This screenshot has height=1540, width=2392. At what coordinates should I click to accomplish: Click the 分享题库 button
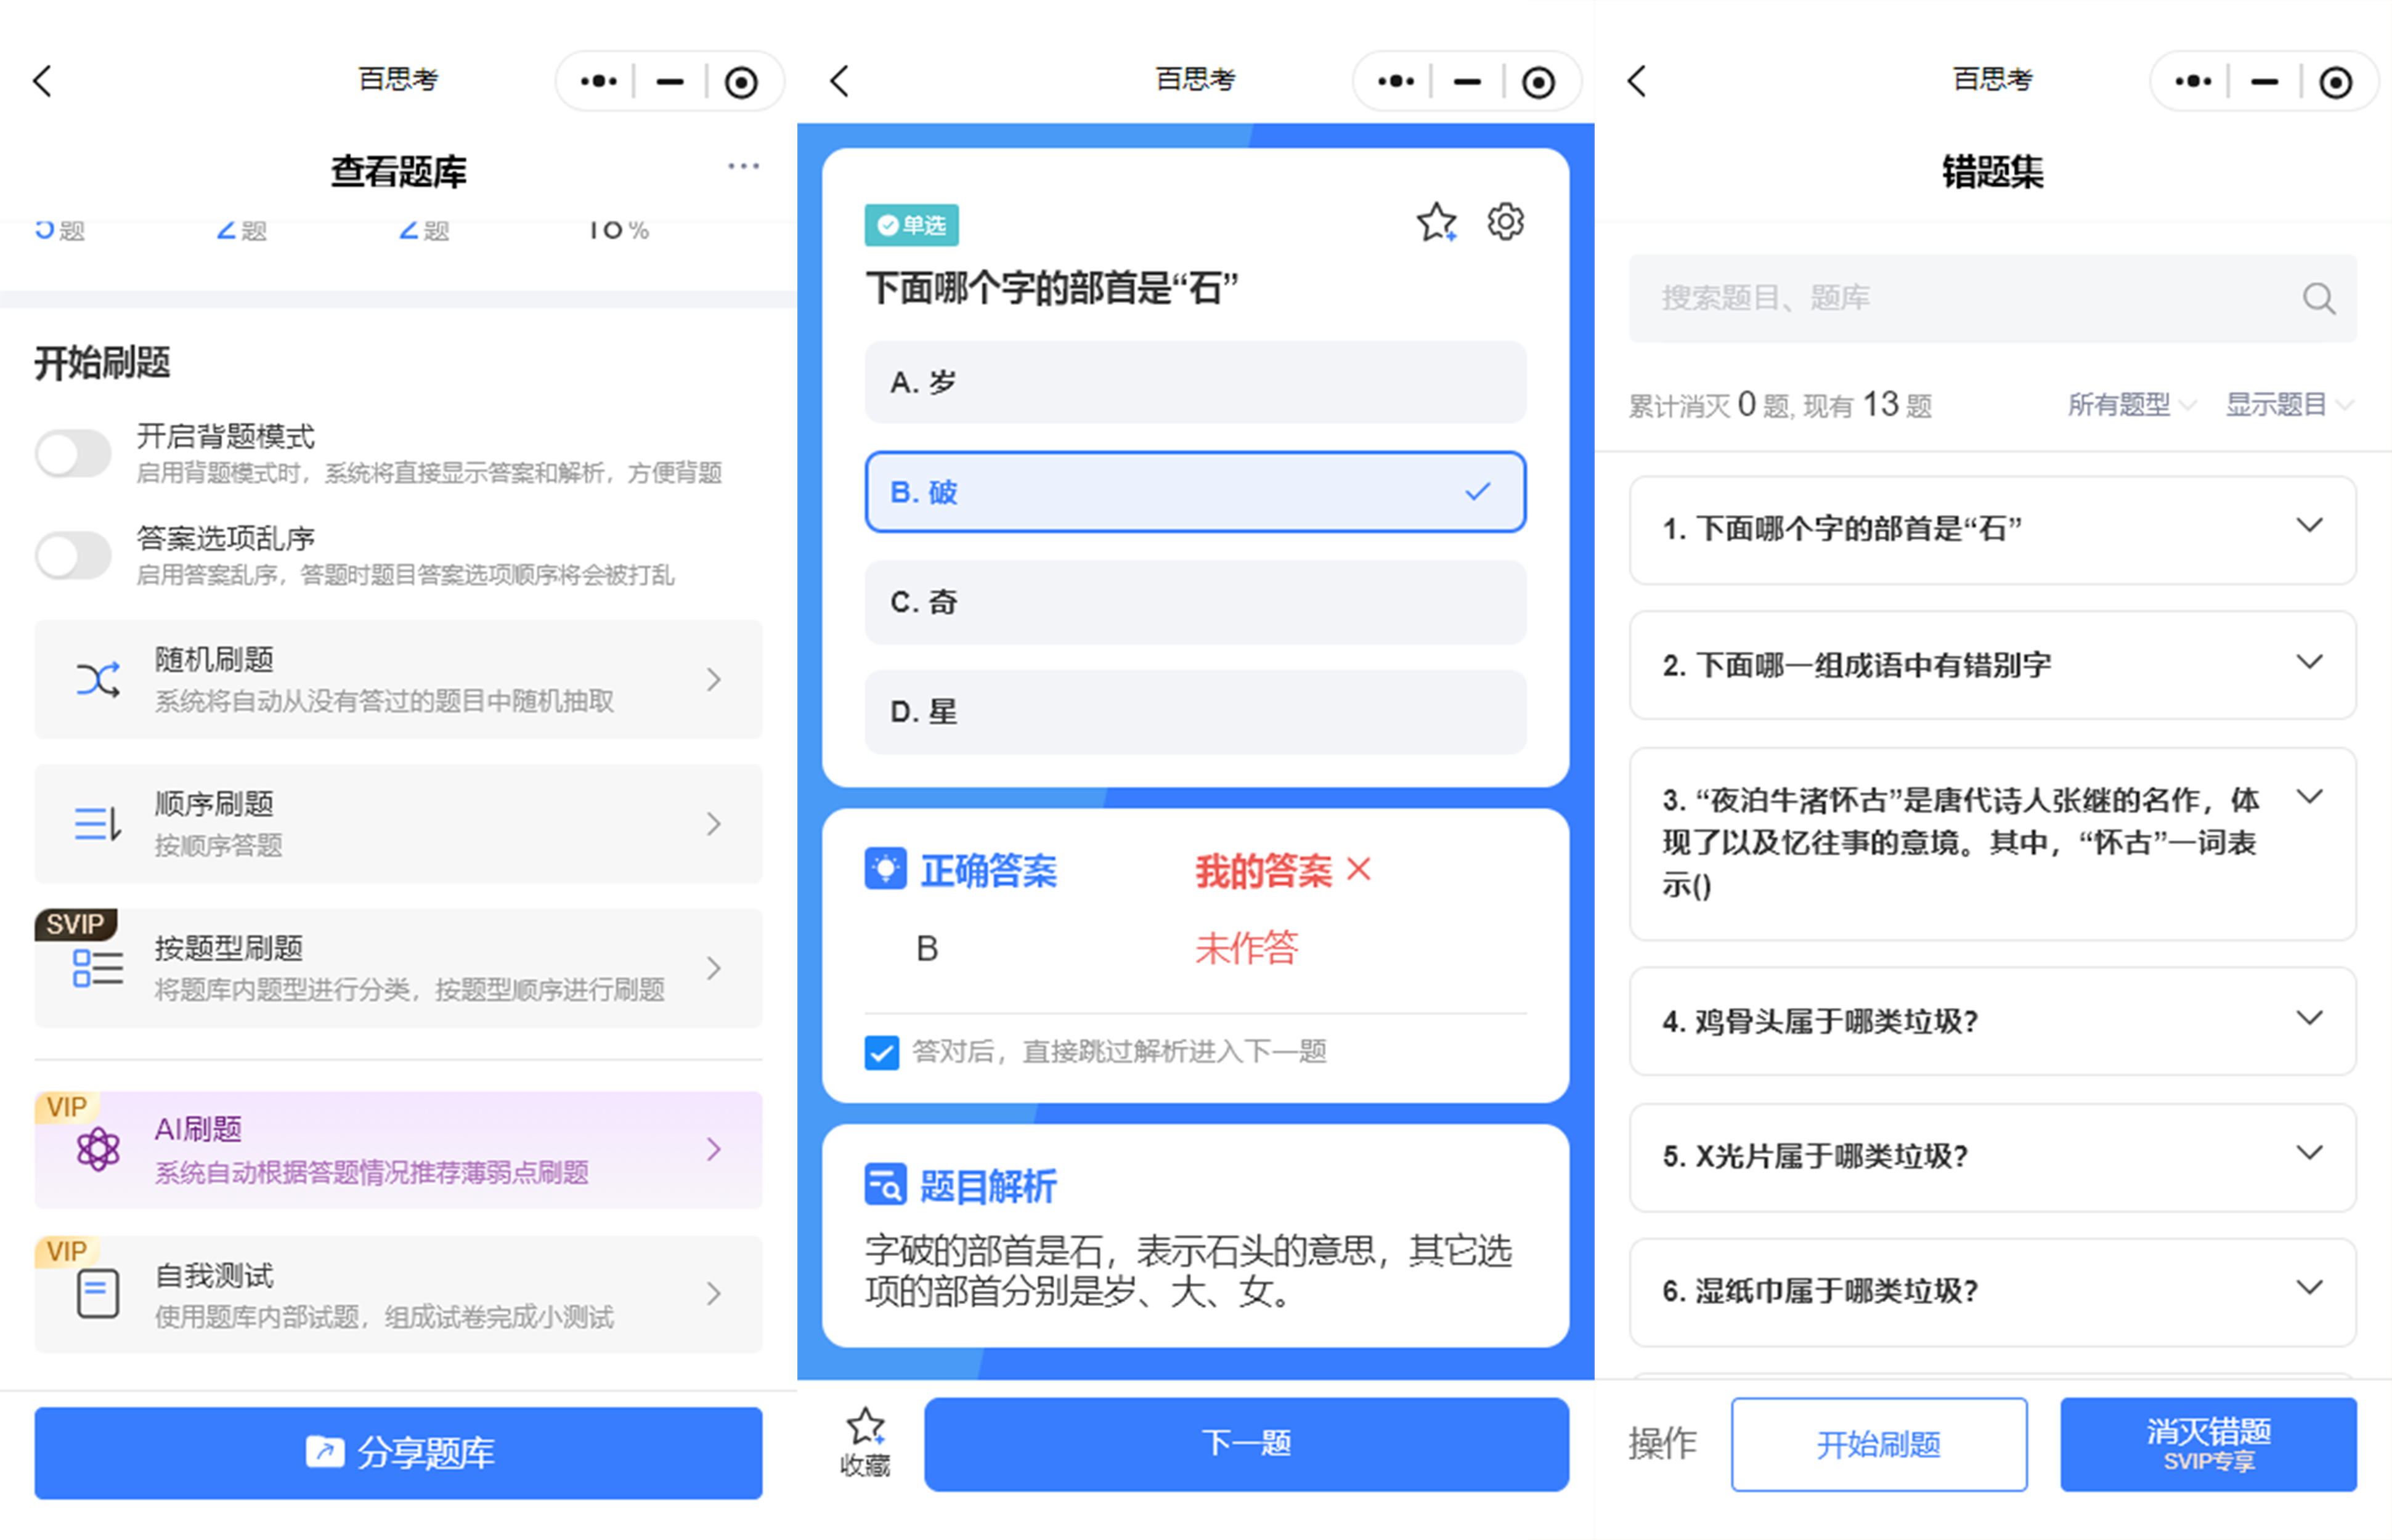398,1452
